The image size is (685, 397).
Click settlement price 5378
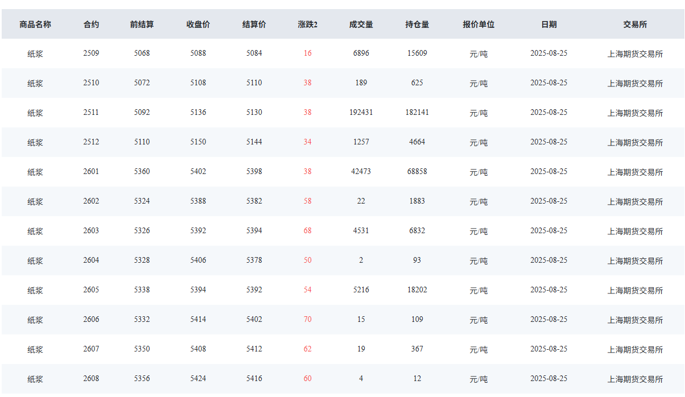pos(254,260)
